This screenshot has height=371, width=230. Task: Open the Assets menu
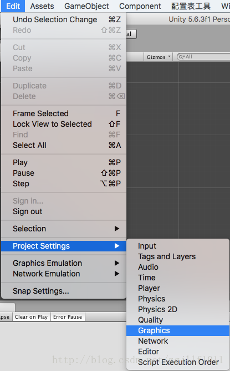tap(42, 6)
